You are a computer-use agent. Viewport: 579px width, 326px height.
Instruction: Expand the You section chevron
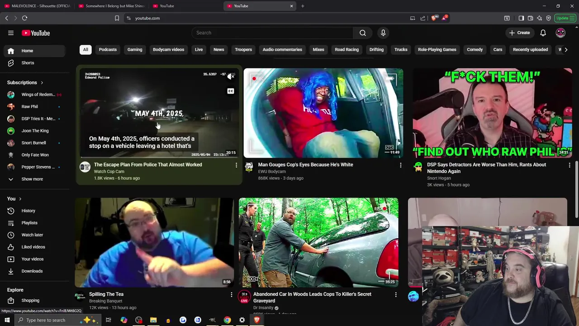point(20,199)
